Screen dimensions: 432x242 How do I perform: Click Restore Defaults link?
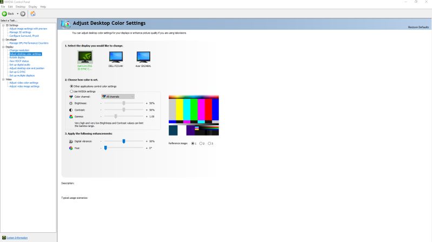418,27
